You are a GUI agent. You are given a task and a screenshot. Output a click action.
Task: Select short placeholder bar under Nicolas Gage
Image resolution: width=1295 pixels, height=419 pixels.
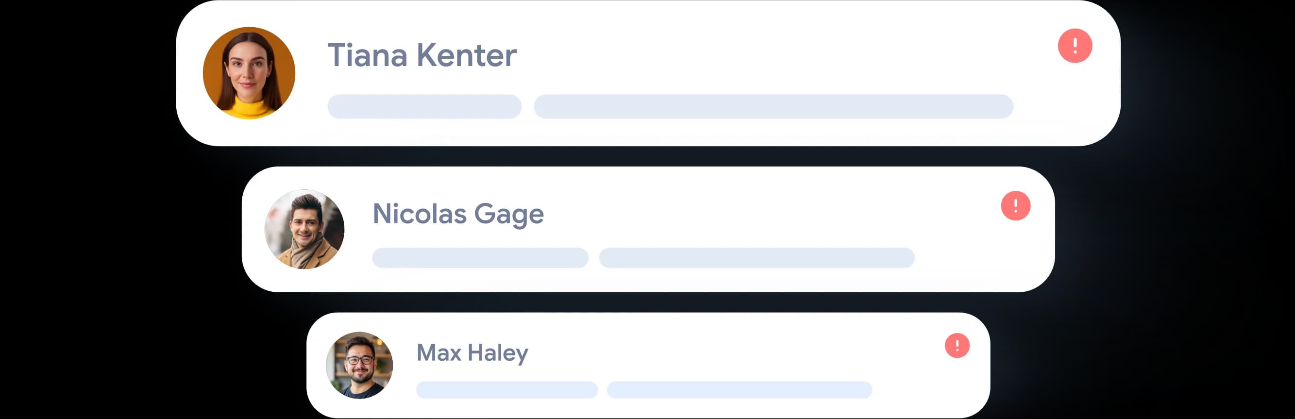coord(480,258)
